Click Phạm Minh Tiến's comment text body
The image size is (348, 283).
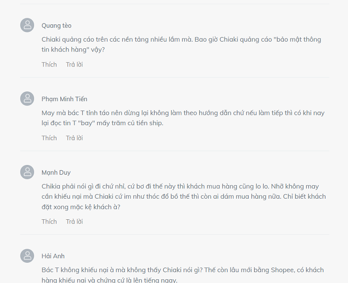click(x=183, y=118)
